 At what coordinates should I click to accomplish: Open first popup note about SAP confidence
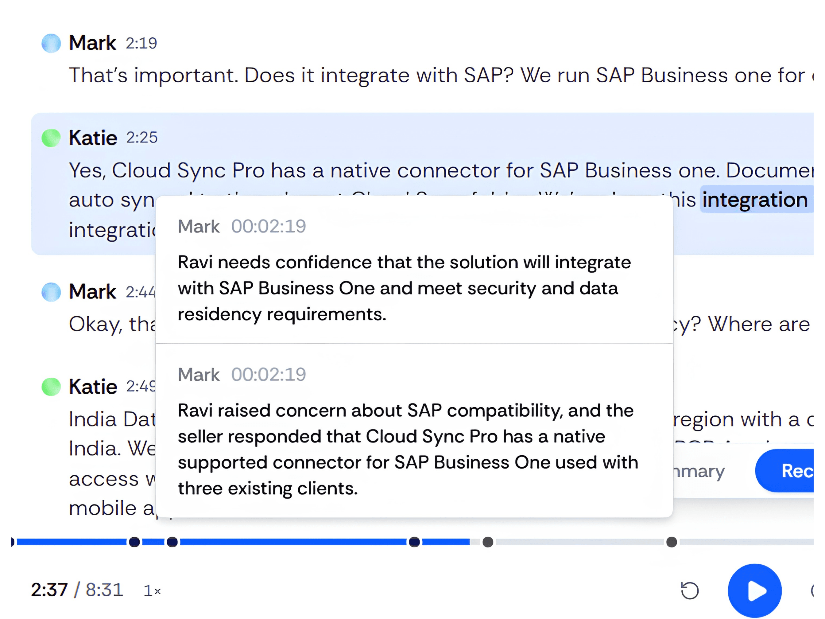click(x=414, y=270)
